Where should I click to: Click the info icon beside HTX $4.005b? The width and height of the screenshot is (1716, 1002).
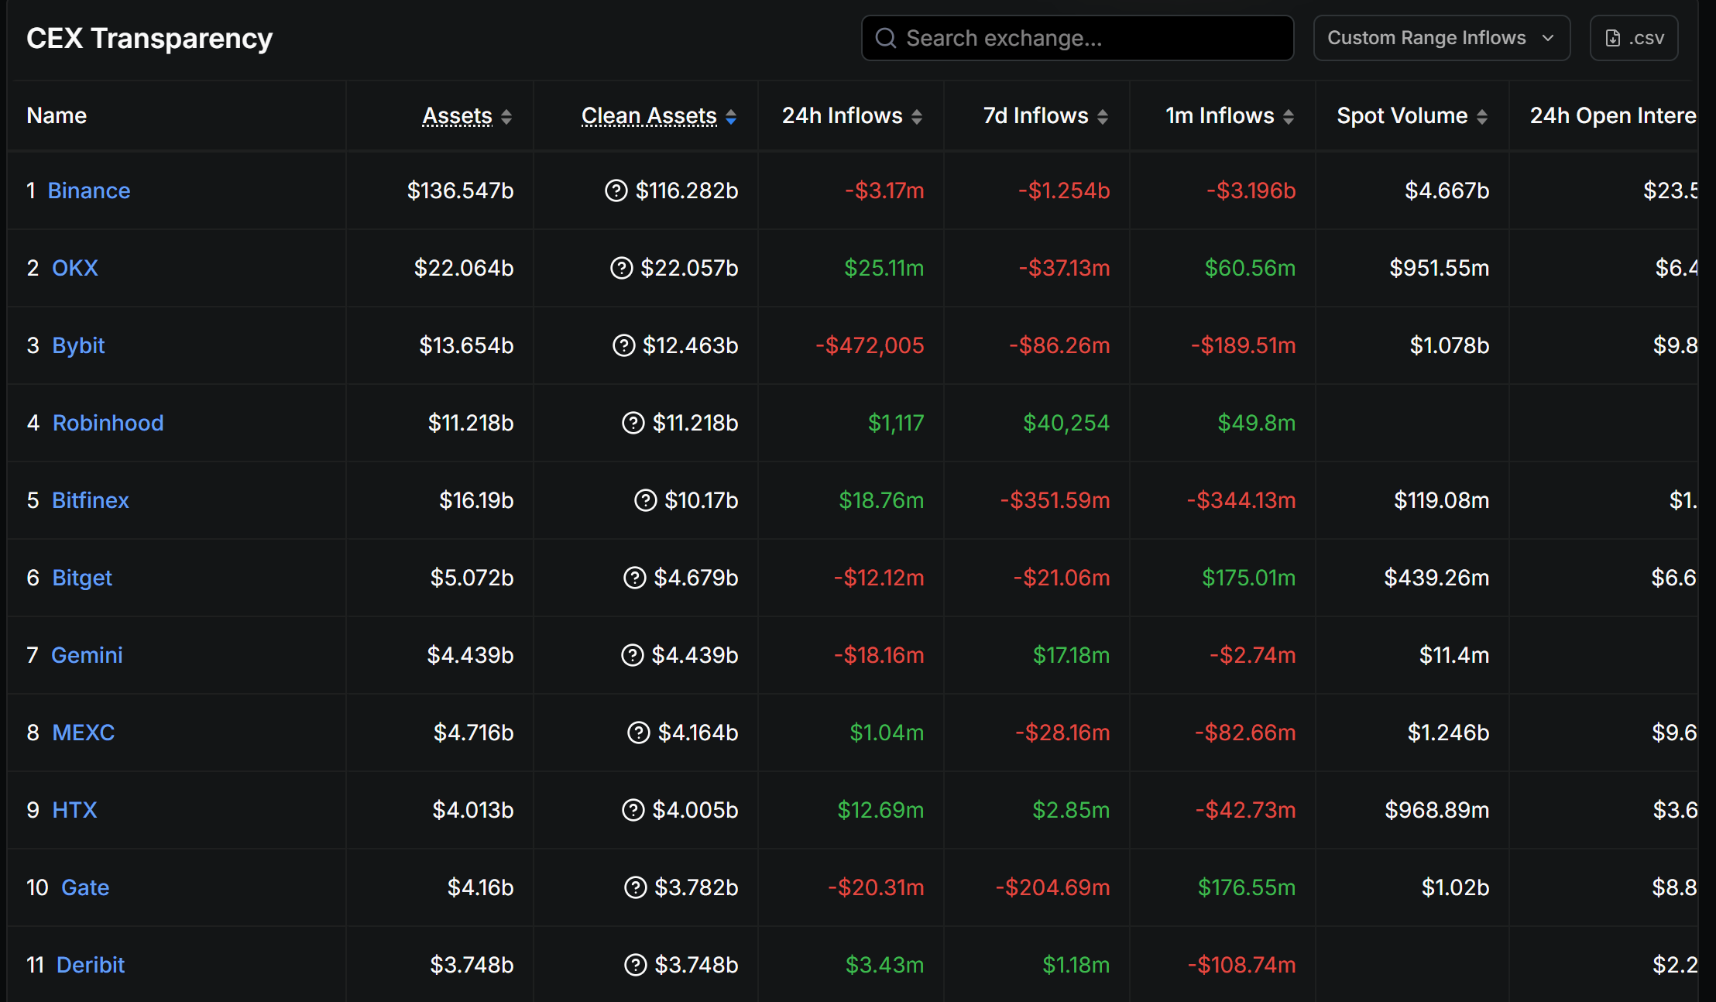(x=633, y=810)
